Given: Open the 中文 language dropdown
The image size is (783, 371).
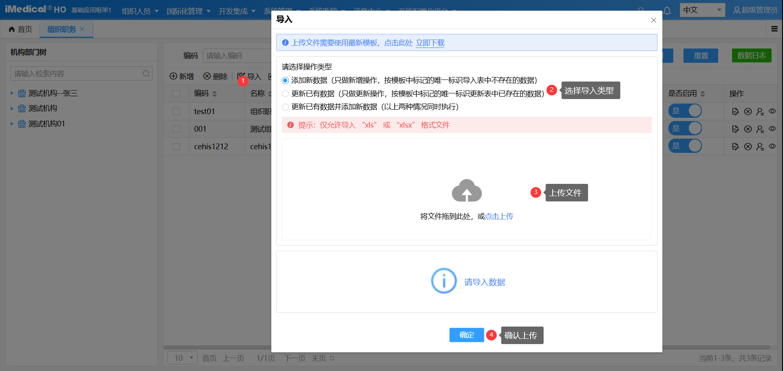Looking at the screenshot, I should (702, 10).
